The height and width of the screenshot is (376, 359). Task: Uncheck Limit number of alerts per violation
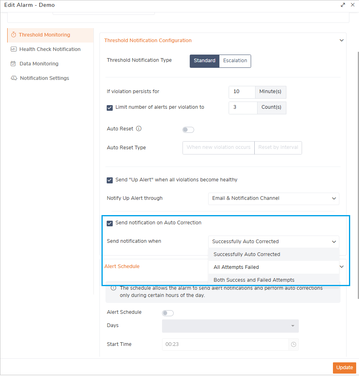click(x=110, y=108)
